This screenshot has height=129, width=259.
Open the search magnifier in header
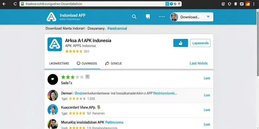click(134, 17)
